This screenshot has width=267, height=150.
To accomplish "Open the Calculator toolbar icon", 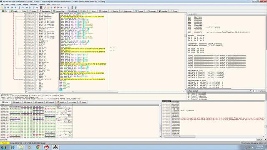I will pyautogui.click(x=72, y=7).
